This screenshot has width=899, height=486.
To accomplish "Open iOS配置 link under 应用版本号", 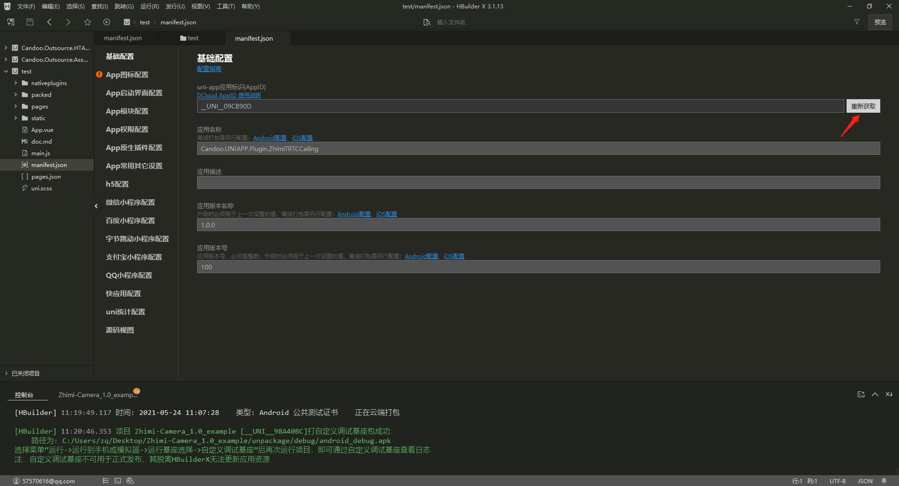I will pos(454,256).
